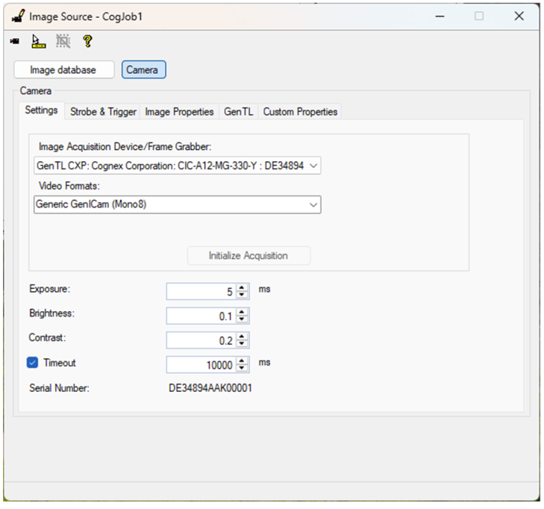The width and height of the screenshot is (544, 509).
Task: Click the grayed-out region tool icon
Action: [63, 41]
